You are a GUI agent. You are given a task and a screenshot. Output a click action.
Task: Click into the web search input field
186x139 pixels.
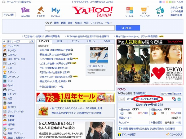point(80,28)
